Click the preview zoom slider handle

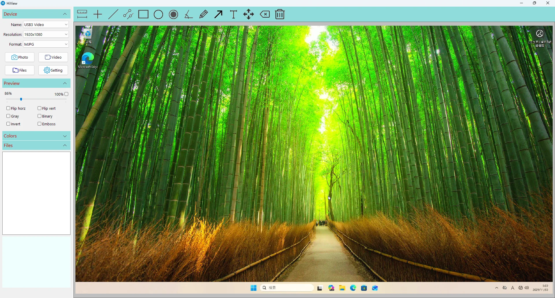pyautogui.click(x=21, y=99)
